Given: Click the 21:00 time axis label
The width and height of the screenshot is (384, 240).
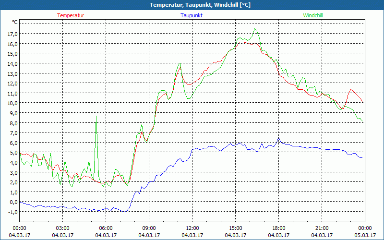Looking at the screenshot, I should [322, 228].
